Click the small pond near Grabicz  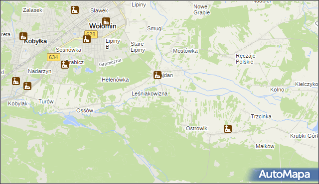tap(89, 71)
